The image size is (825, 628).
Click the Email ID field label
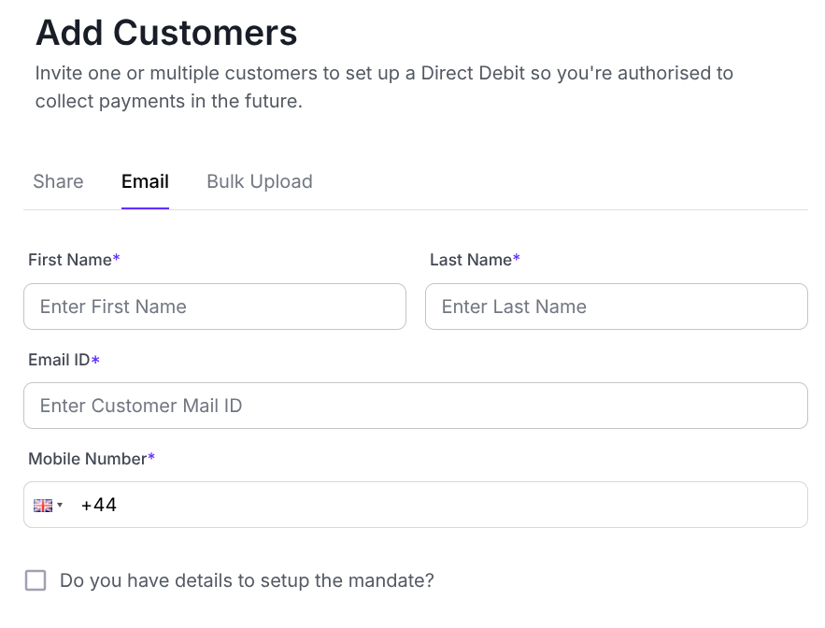click(59, 360)
